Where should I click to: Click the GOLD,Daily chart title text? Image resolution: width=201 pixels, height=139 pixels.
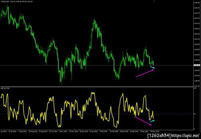tap(17, 2)
